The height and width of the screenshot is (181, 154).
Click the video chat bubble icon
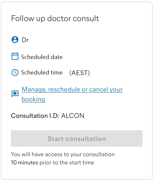(15, 94)
